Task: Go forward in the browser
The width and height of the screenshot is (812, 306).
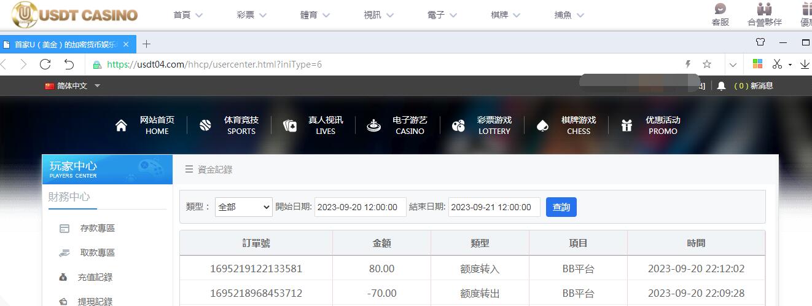Action: point(23,65)
